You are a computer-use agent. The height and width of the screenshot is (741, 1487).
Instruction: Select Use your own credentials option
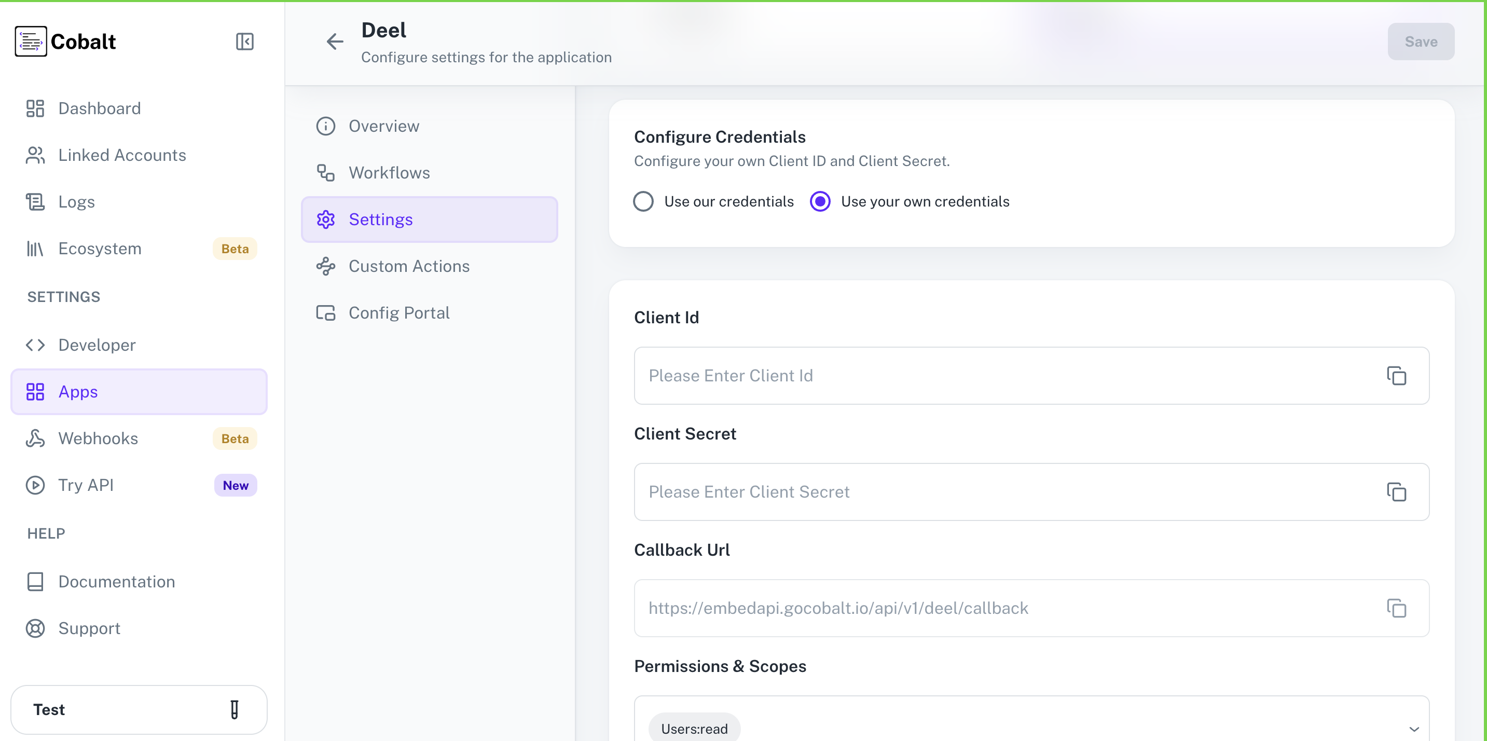point(820,201)
